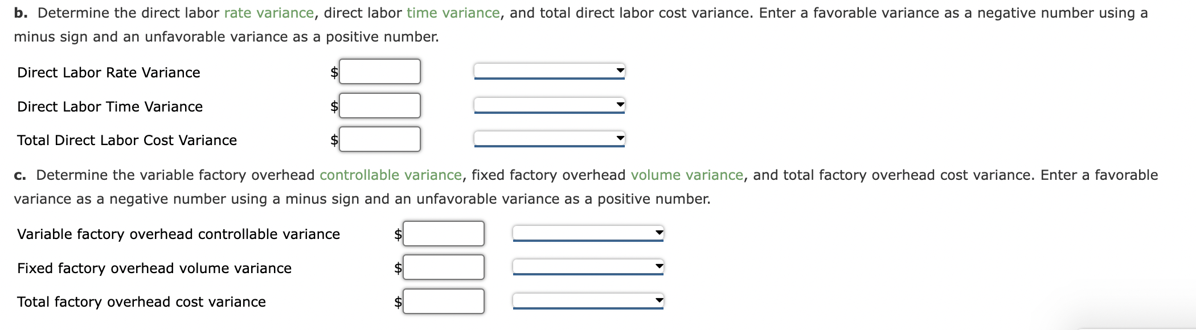Open the dropdown next to Direct Labor Rate Variance
Viewport: 1196px width, 330px height.
pyautogui.click(x=548, y=71)
